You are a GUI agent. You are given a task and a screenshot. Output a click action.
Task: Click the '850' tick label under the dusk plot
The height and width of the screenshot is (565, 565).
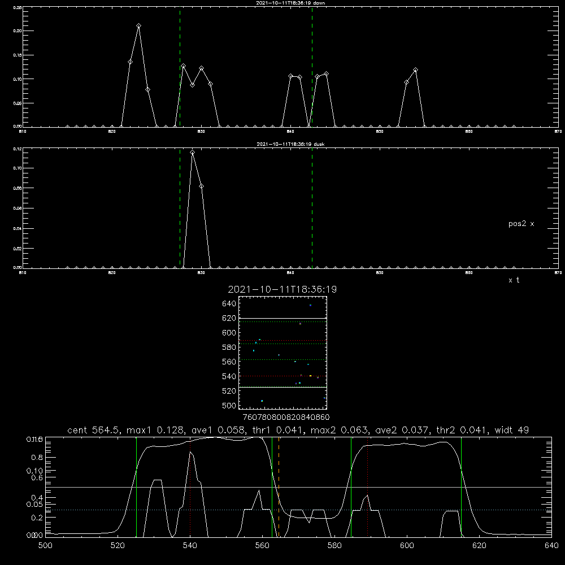click(380, 273)
